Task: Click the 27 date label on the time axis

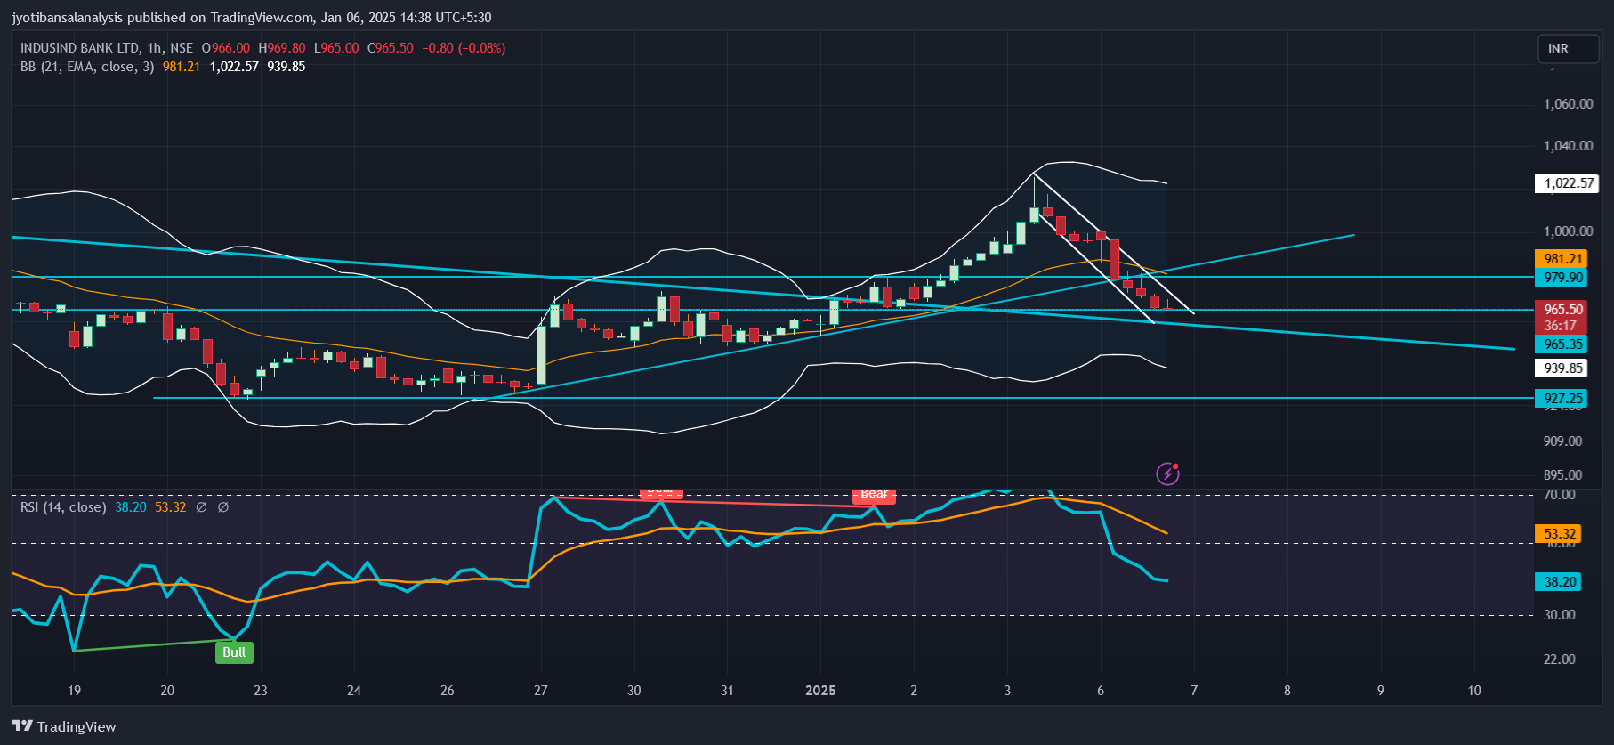Action: (541, 691)
